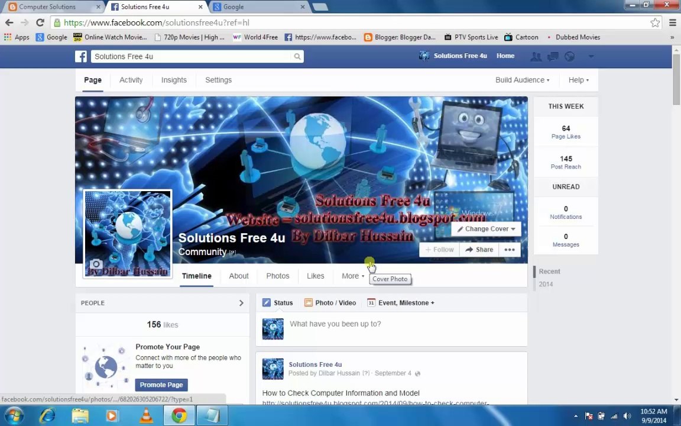681x426 pixels.
Task: Select Status post option
Action: point(277,303)
